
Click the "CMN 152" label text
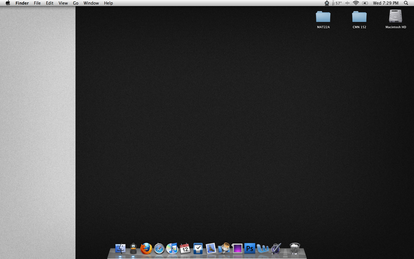click(359, 27)
